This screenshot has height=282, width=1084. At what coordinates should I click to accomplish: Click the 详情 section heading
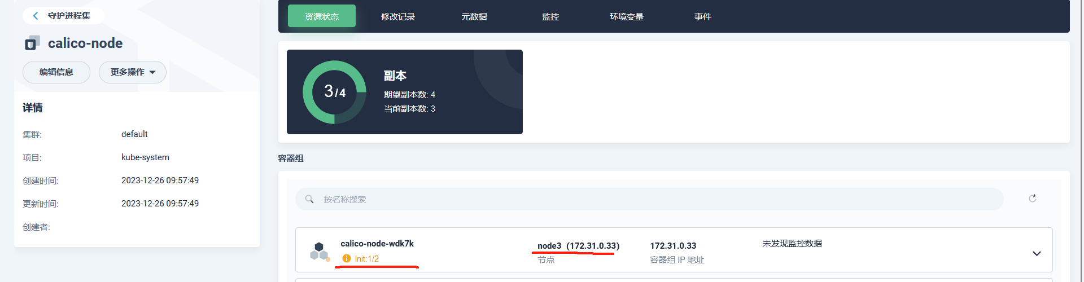pos(33,108)
